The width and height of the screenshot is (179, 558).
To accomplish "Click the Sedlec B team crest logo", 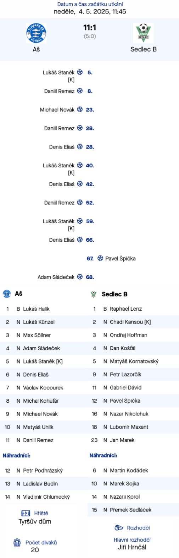I will tap(143, 33).
